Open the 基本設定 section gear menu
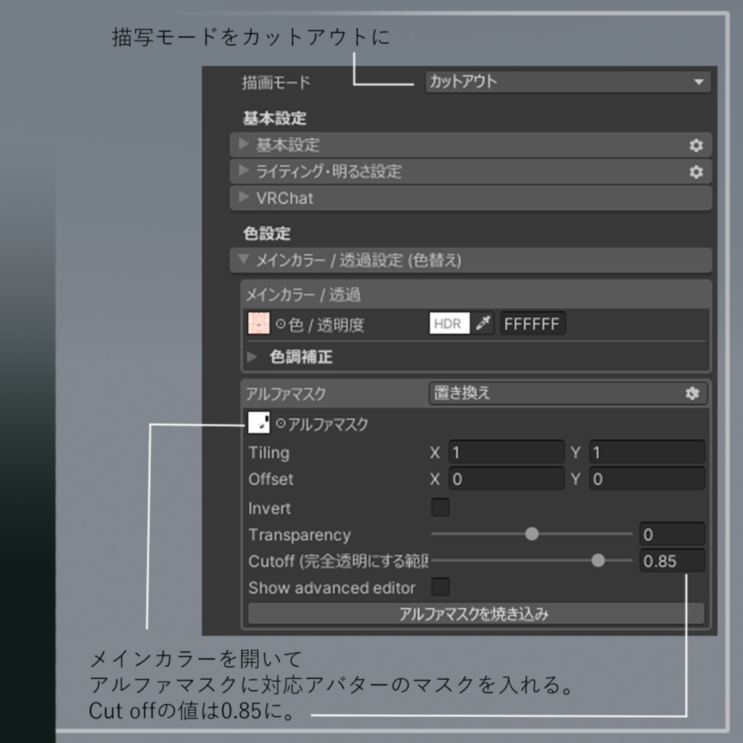Image resolution: width=743 pixels, height=743 pixels. tap(696, 145)
